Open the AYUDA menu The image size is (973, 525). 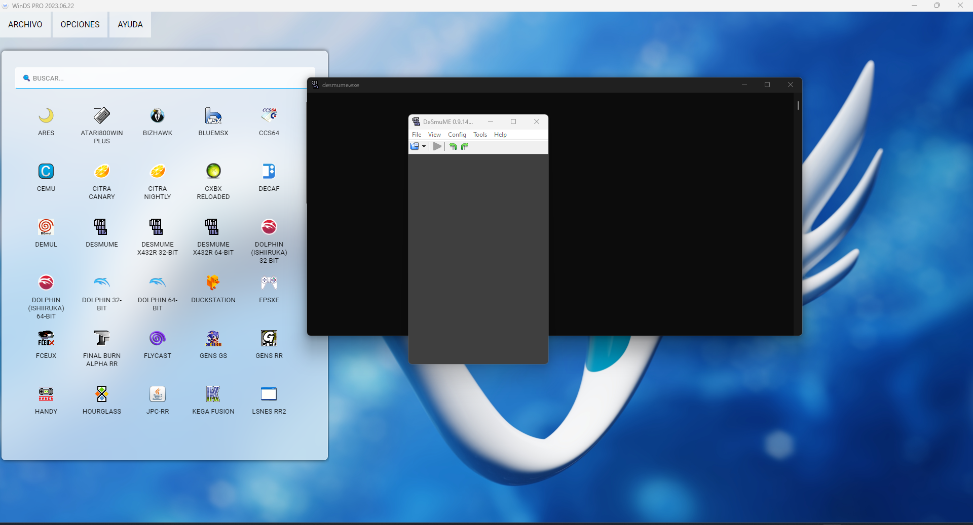tap(130, 25)
